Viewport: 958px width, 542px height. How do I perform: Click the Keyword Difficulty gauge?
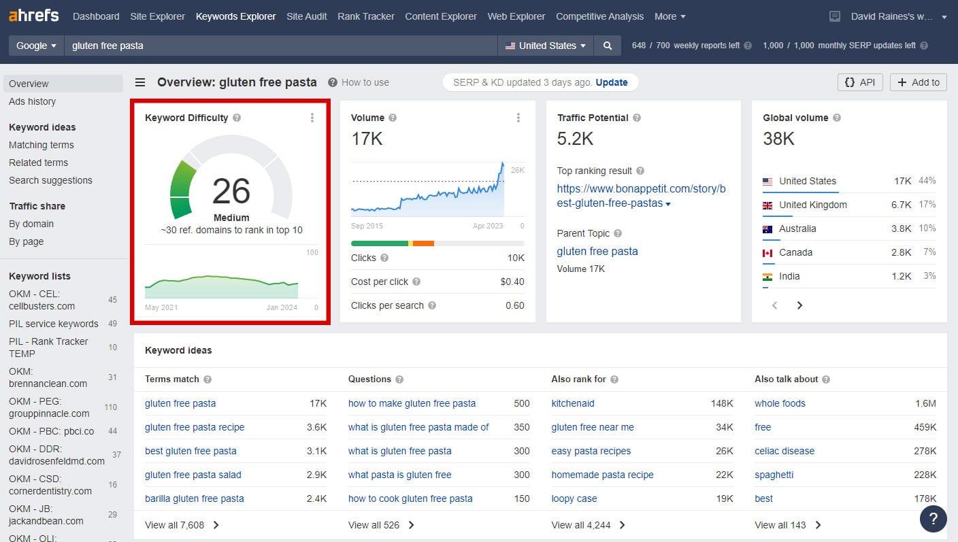[231, 178]
